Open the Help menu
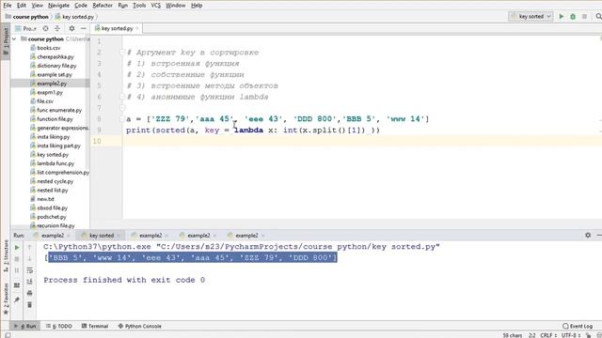The width and height of the screenshot is (602, 338). 197,6
